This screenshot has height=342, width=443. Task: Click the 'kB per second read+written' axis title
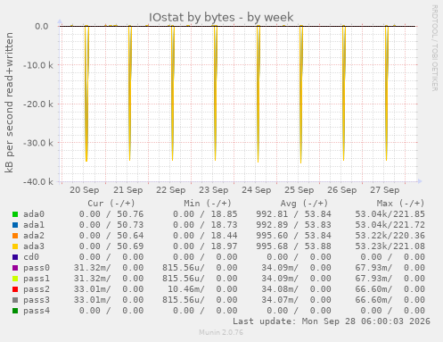tap(9, 103)
